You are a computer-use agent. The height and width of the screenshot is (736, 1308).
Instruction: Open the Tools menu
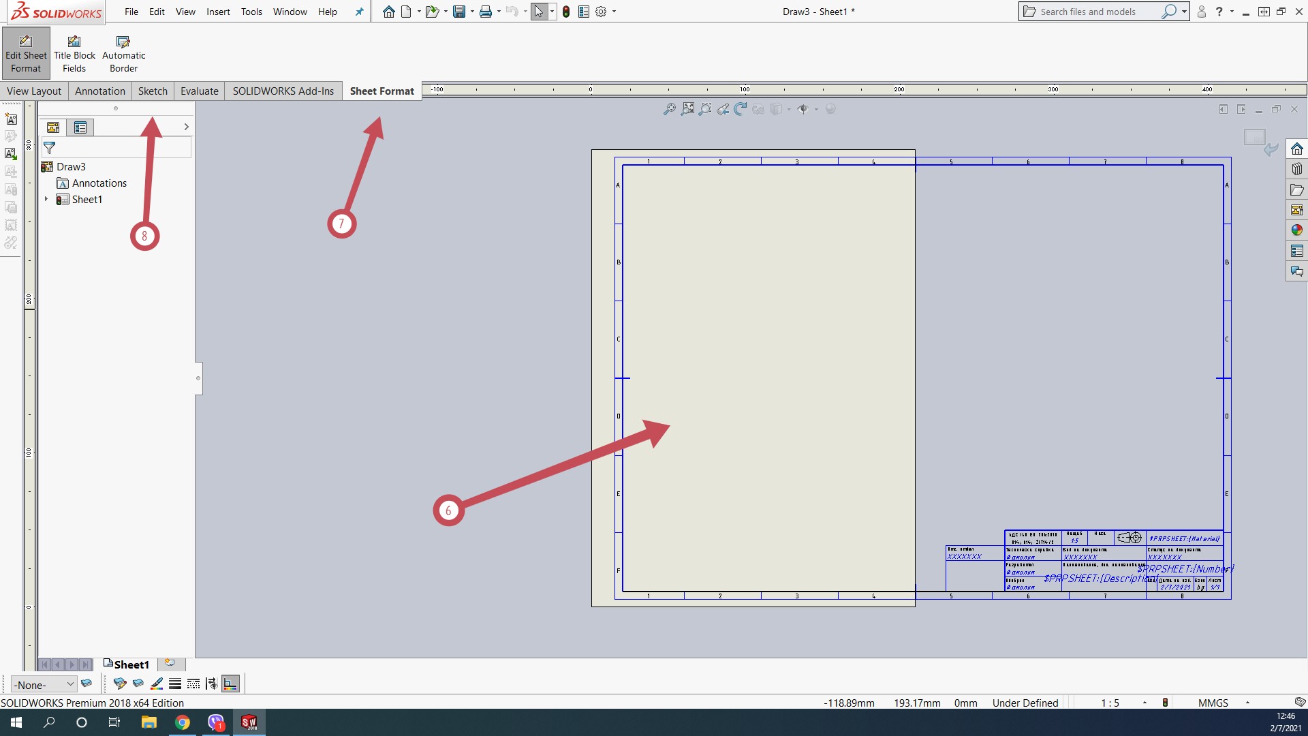pyautogui.click(x=251, y=12)
